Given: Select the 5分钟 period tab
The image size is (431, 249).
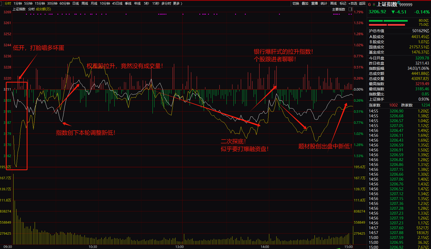Looking at the screenshot, I should [x=28, y=4].
